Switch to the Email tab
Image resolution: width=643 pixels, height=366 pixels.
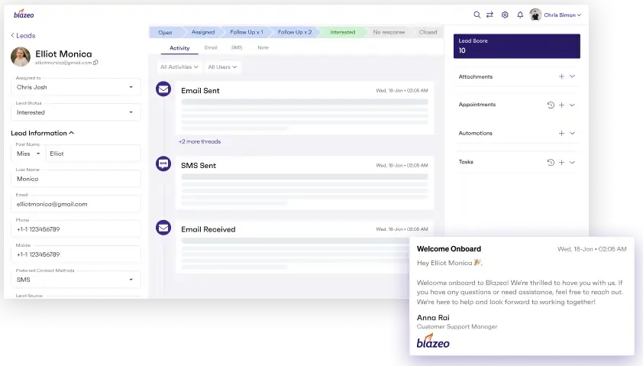(x=211, y=47)
